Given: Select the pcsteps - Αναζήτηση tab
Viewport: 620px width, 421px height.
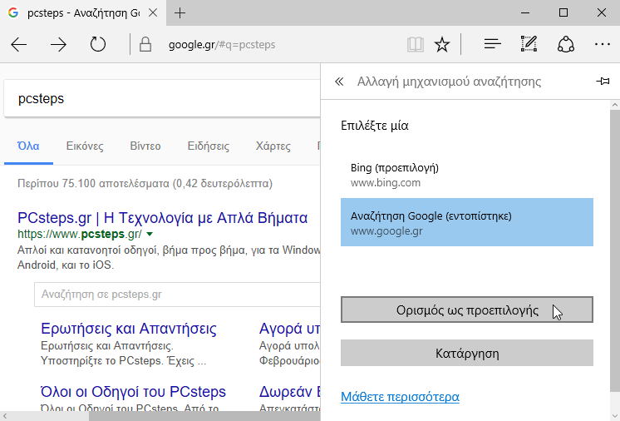Looking at the screenshot, I should pyautogui.click(x=83, y=13).
